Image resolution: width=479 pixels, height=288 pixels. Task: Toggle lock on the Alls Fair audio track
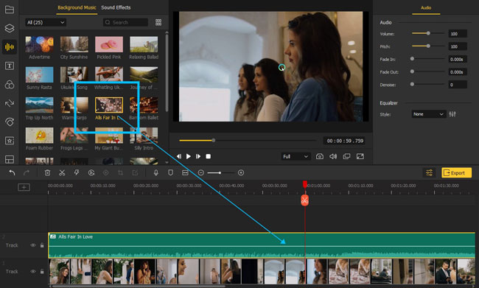tap(42, 245)
